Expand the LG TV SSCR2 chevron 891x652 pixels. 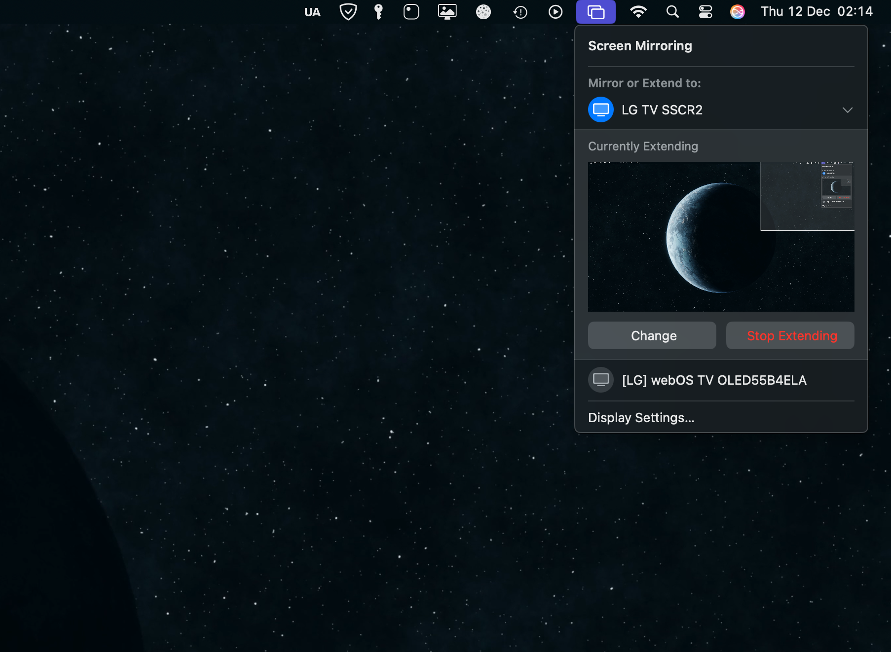(x=847, y=109)
